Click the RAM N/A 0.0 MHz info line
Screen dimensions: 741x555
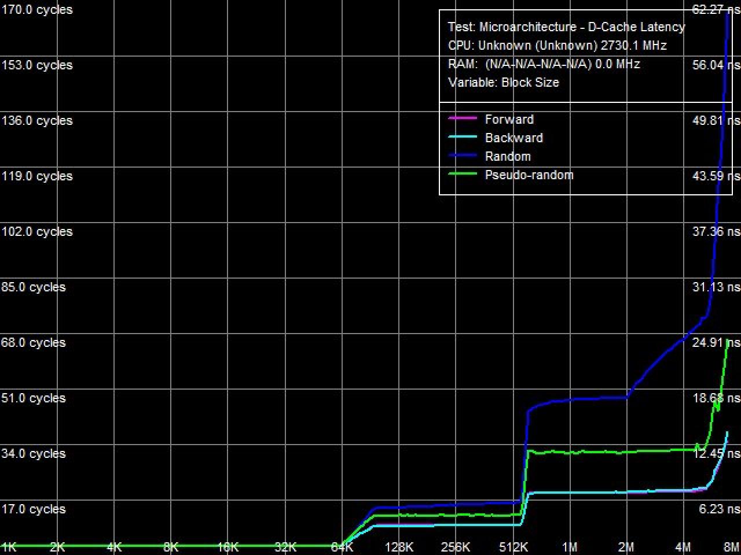coord(544,64)
